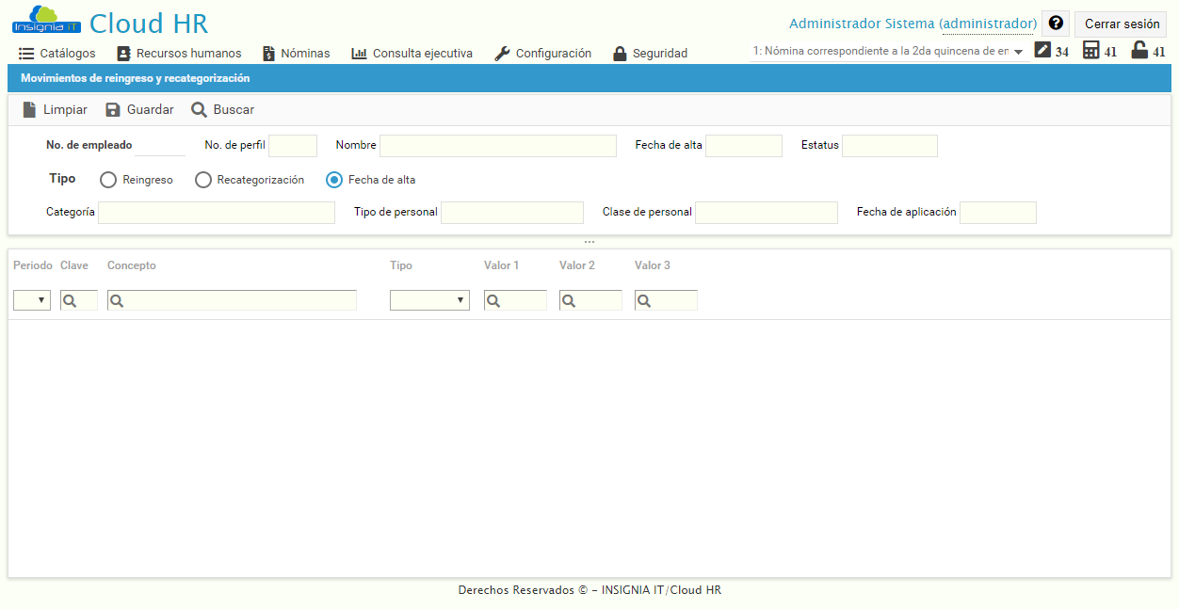Open the administrador profile link
Viewport: 1179px width, 609px height.
[x=989, y=23]
